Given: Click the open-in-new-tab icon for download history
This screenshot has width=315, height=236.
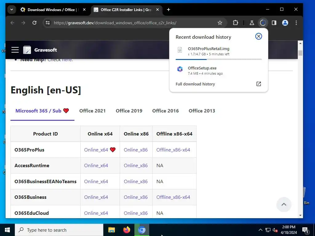Looking at the screenshot, I should pos(258,84).
